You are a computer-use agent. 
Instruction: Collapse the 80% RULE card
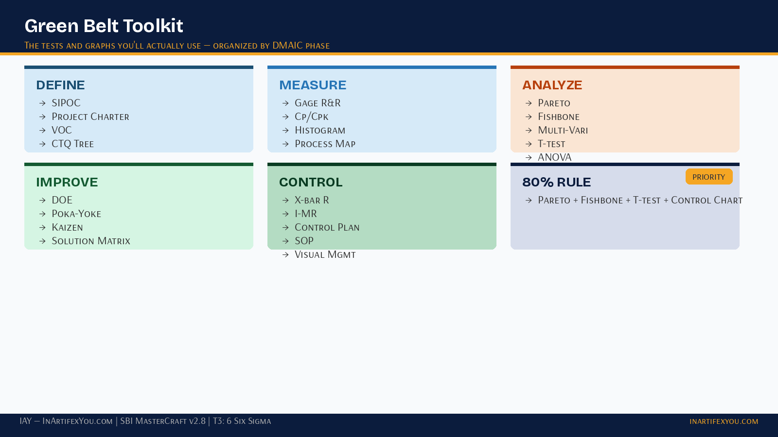(556, 182)
